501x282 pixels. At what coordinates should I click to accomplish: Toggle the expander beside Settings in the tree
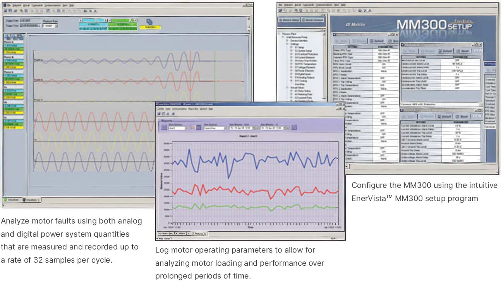pyautogui.click(x=288, y=44)
